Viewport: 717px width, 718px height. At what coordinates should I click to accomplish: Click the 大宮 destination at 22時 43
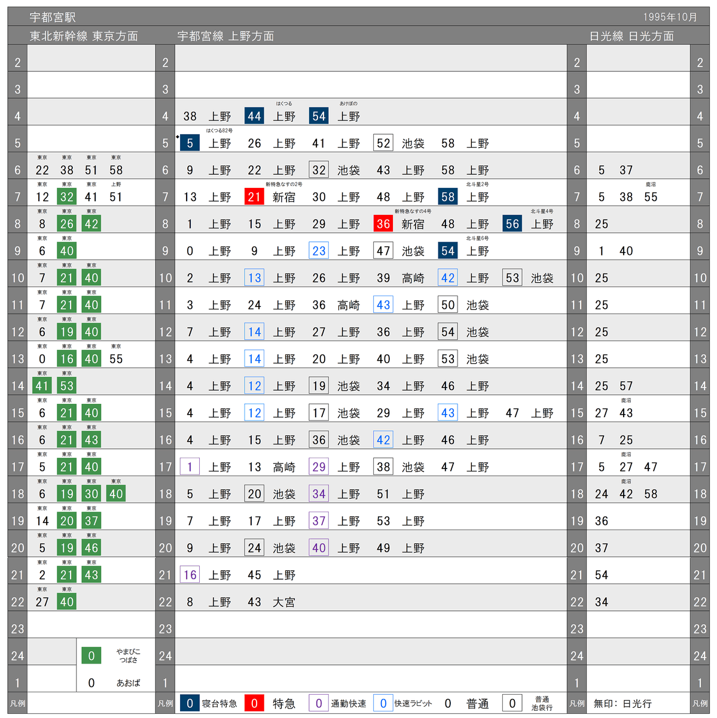tap(284, 602)
